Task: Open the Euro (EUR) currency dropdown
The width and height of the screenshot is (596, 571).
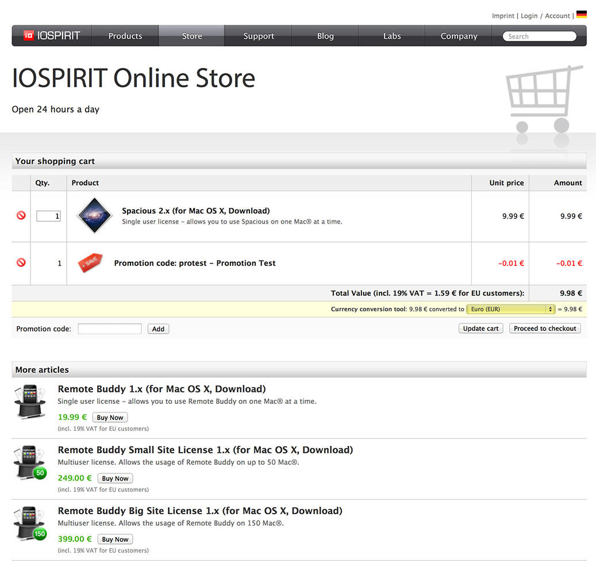Action: coord(510,309)
